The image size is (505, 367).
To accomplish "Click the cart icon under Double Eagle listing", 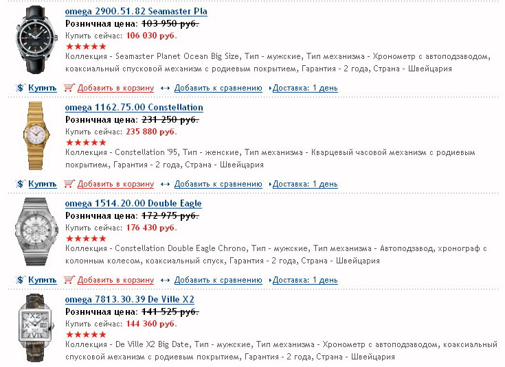I will point(69,280).
